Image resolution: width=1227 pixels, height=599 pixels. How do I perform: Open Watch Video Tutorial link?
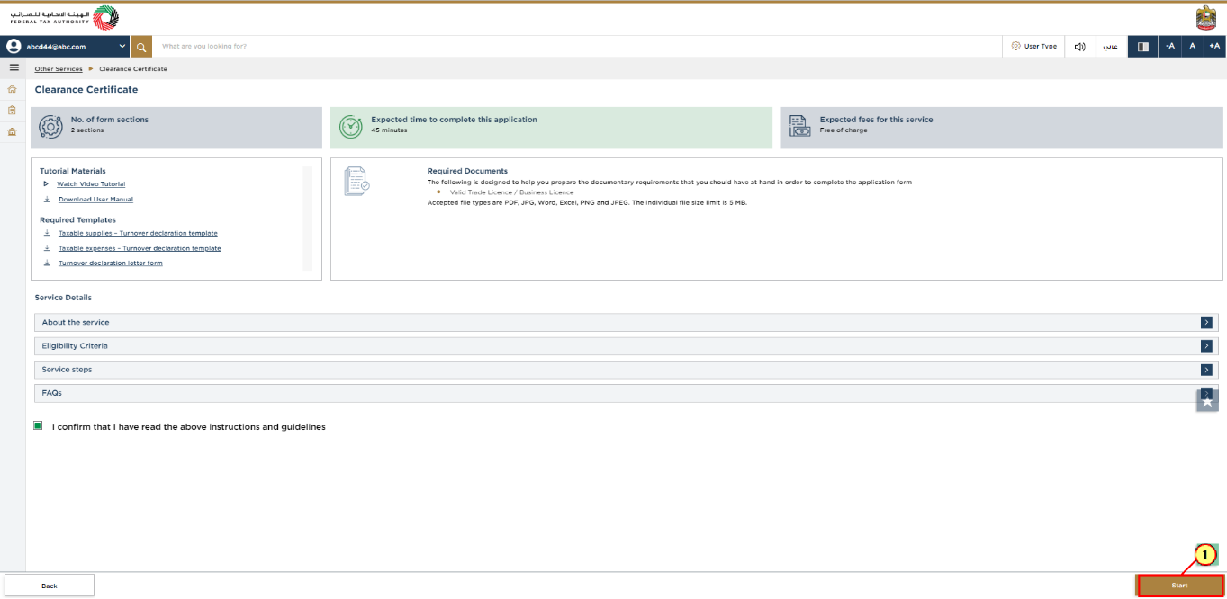pyautogui.click(x=91, y=183)
